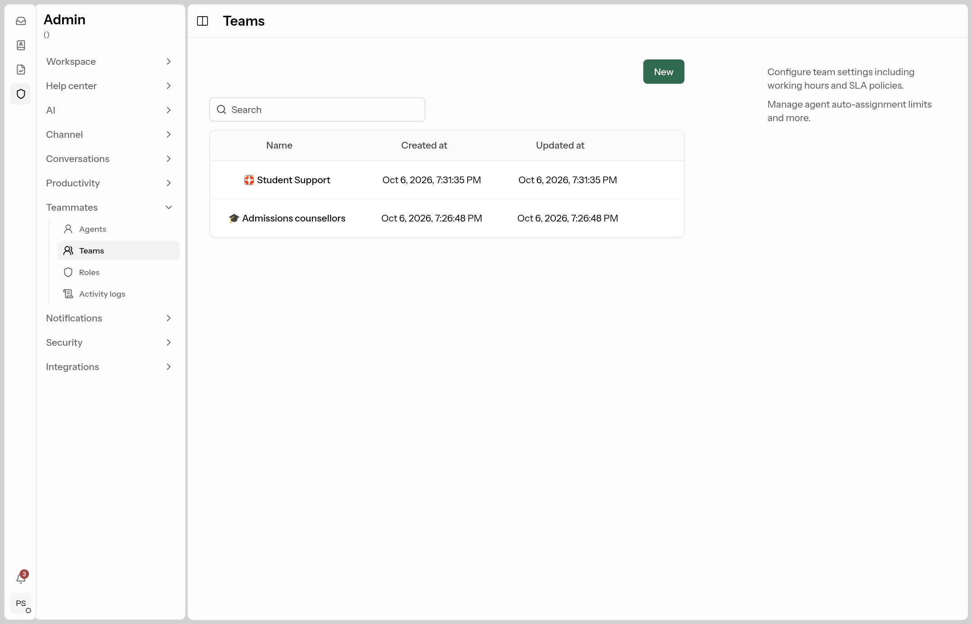Screen dimensions: 972x624
Task: Expand the Channel section
Action: pos(109,135)
